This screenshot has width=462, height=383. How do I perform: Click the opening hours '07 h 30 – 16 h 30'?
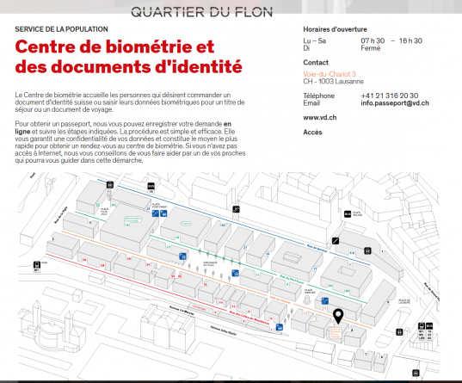click(x=391, y=40)
